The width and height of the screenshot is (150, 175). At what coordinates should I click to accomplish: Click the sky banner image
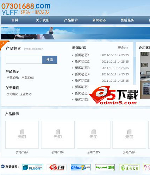pos(75,33)
